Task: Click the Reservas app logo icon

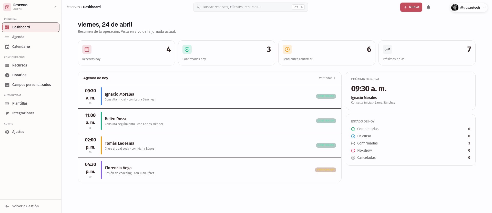Action: 7,7
